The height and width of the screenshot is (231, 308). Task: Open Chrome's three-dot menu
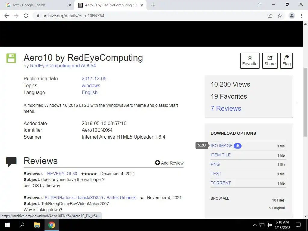point(301,16)
